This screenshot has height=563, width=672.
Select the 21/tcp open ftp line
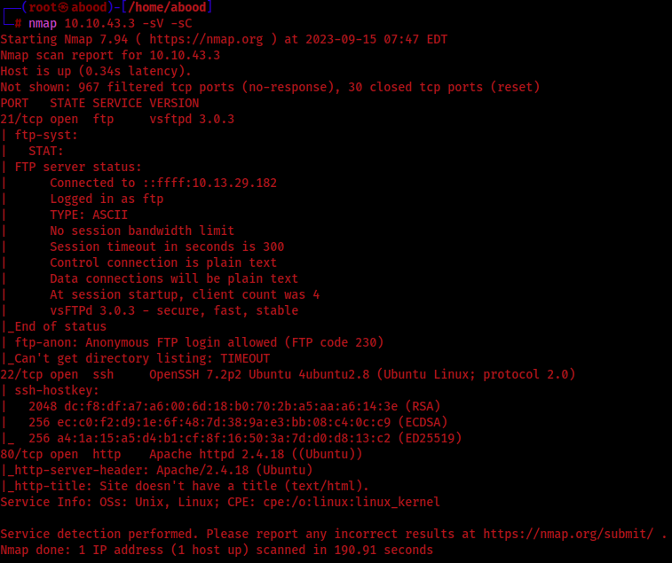coord(117,119)
